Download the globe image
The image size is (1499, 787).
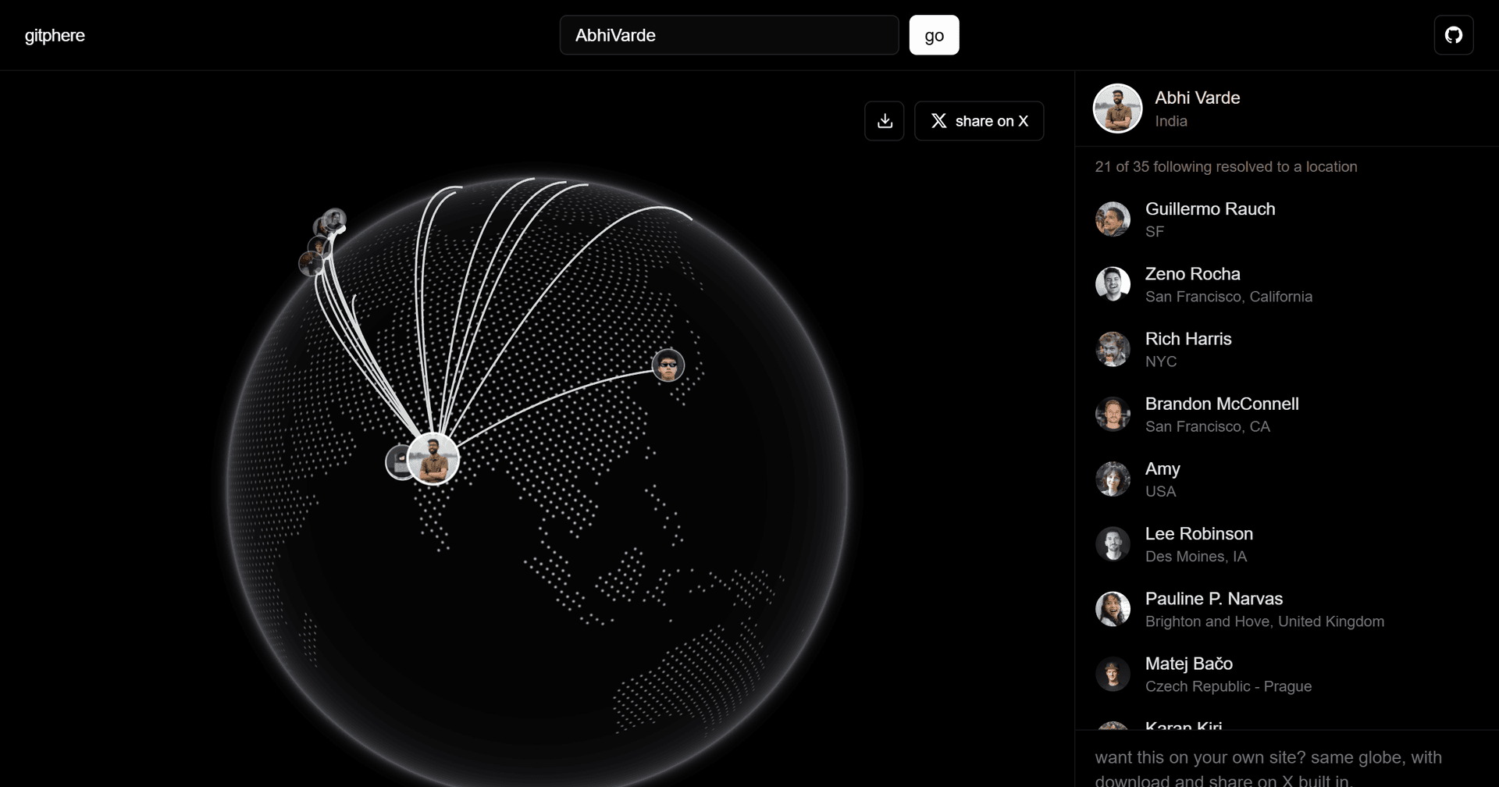[x=885, y=121]
